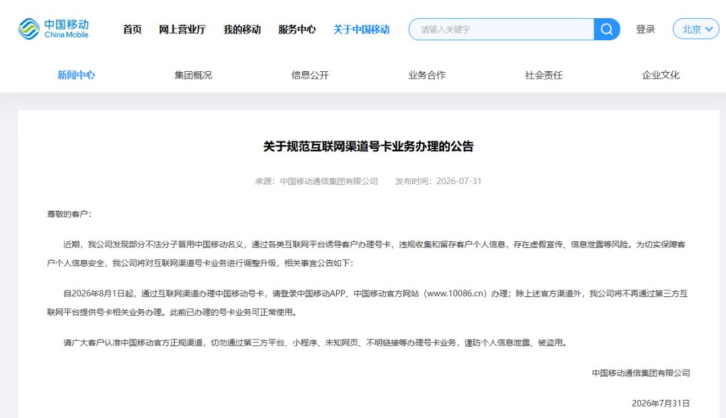
Task: Select 关于中国移动 navigation item
Action: click(x=361, y=29)
